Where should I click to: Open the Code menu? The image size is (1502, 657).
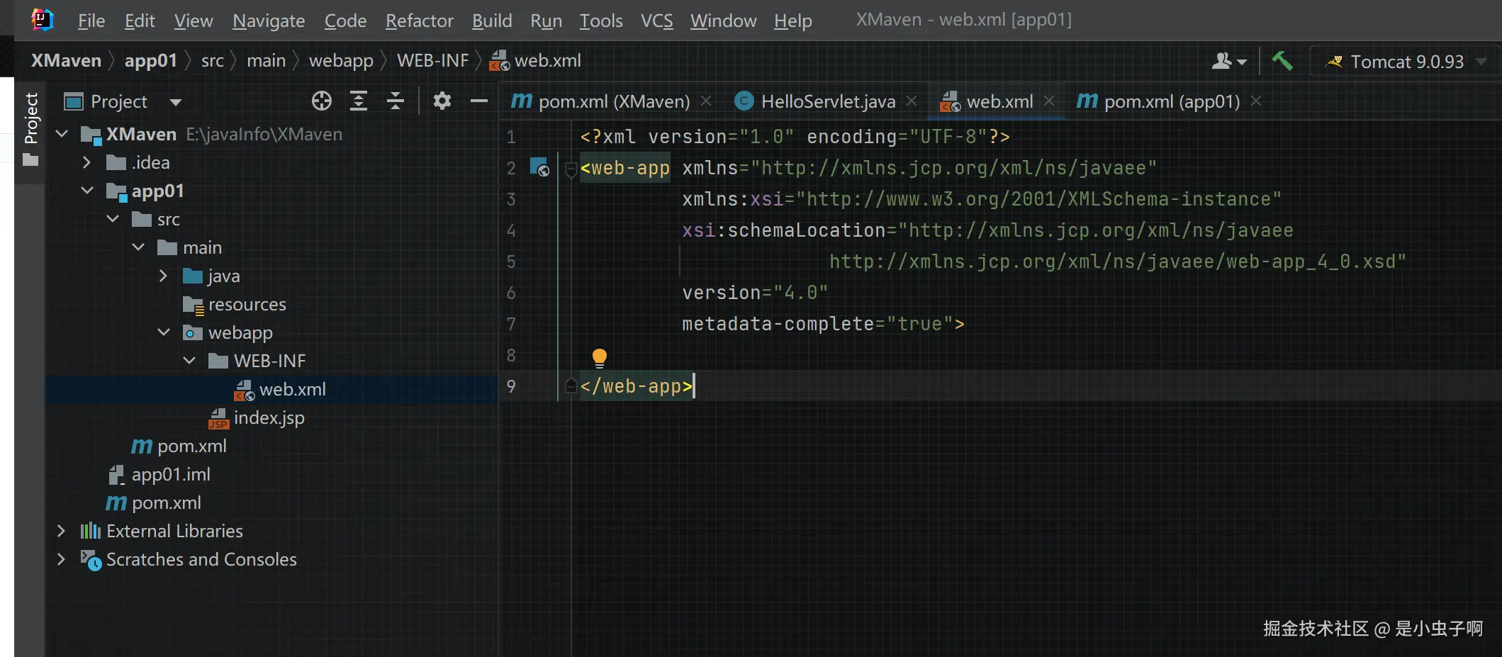tap(345, 21)
